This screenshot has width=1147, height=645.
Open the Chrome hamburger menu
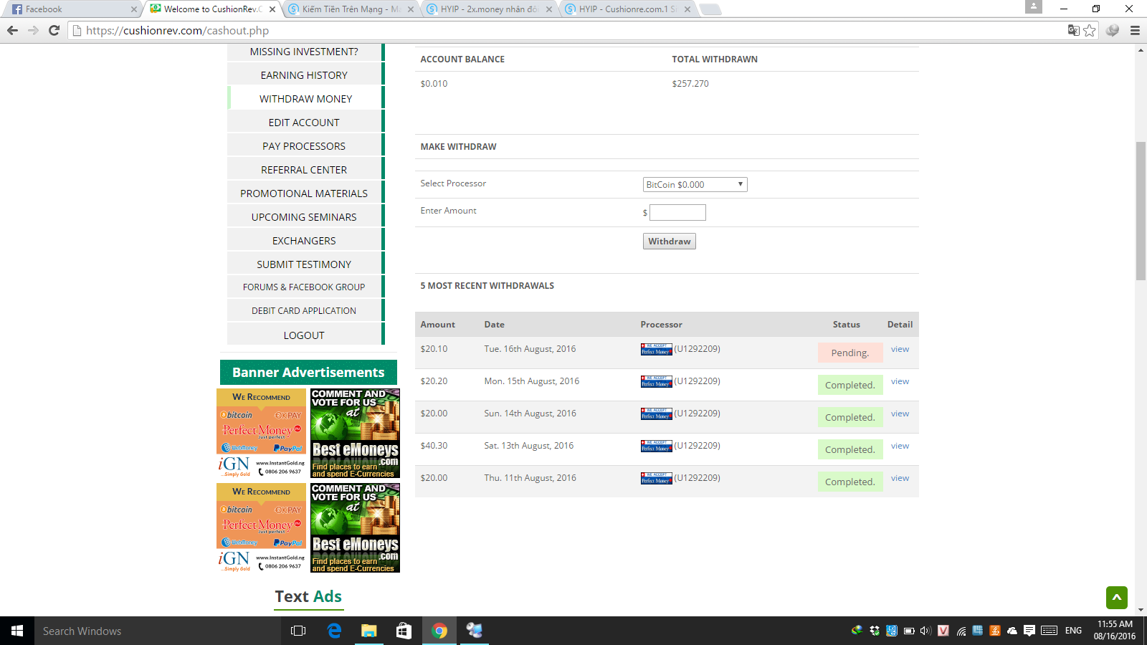coord(1135,30)
